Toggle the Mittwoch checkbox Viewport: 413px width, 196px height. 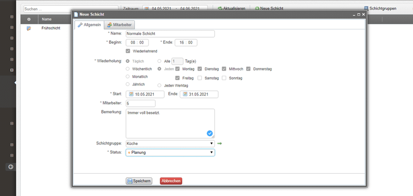[x=224, y=69]
